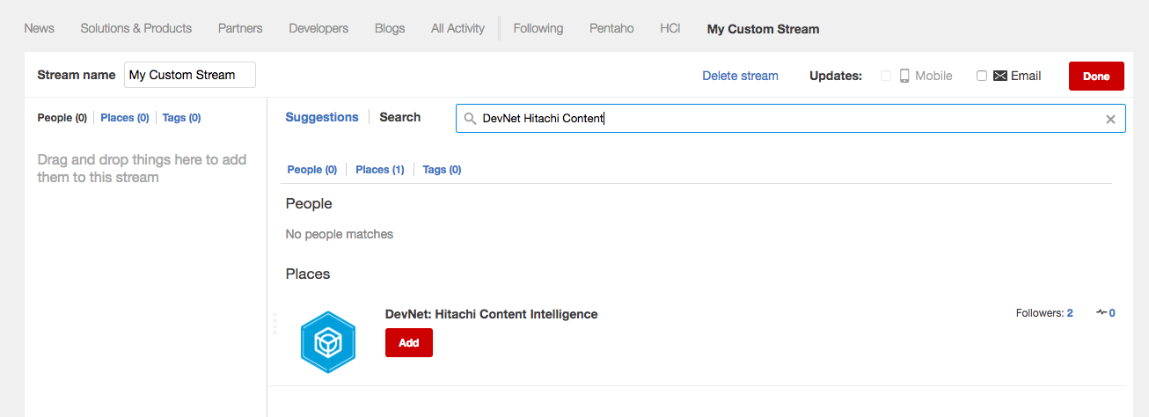Click the Places section heading

308,274
